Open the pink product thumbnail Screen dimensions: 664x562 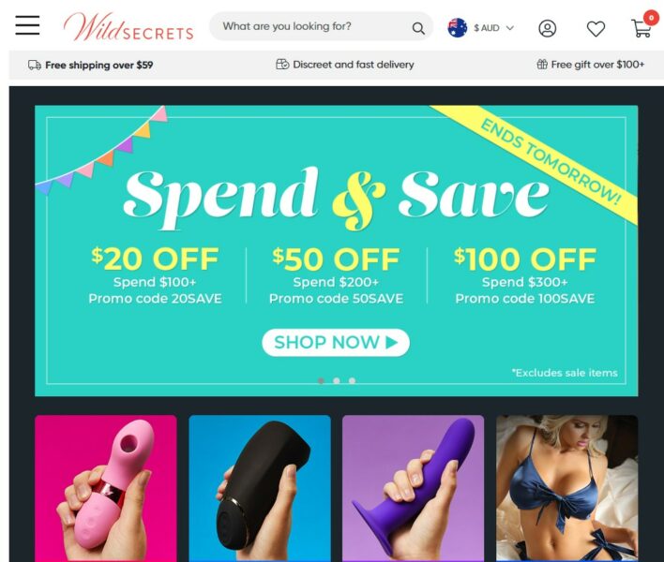coord(106,488)
